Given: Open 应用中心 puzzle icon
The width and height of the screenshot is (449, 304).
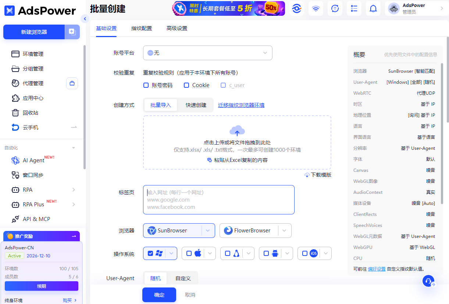Looking at the screenshot, I should click(x=15, y=98).
